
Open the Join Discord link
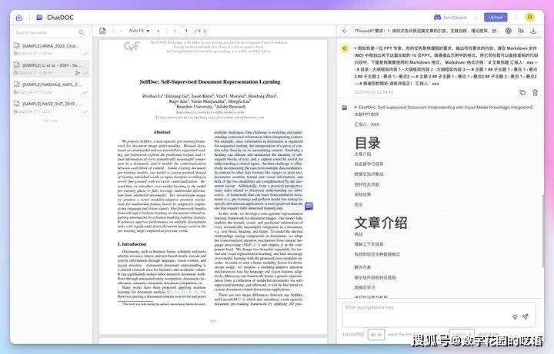(450, 17)
